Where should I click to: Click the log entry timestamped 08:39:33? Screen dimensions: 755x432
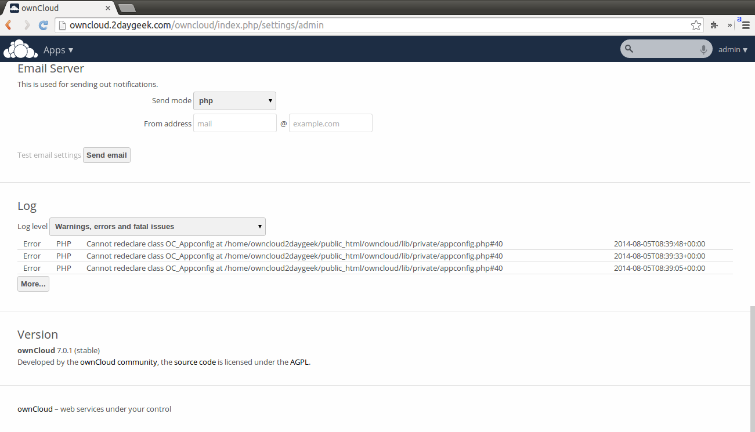pos(375,256)
